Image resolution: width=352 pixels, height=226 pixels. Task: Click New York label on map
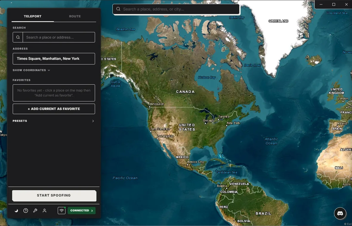point(233,123)
